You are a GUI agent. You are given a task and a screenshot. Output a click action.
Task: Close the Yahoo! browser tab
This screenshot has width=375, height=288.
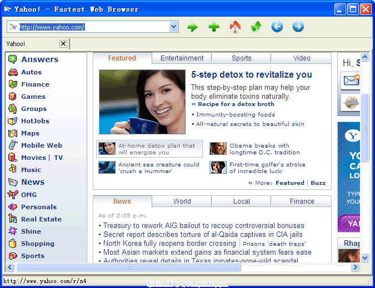pyautogui.click(x=63, y=44)
